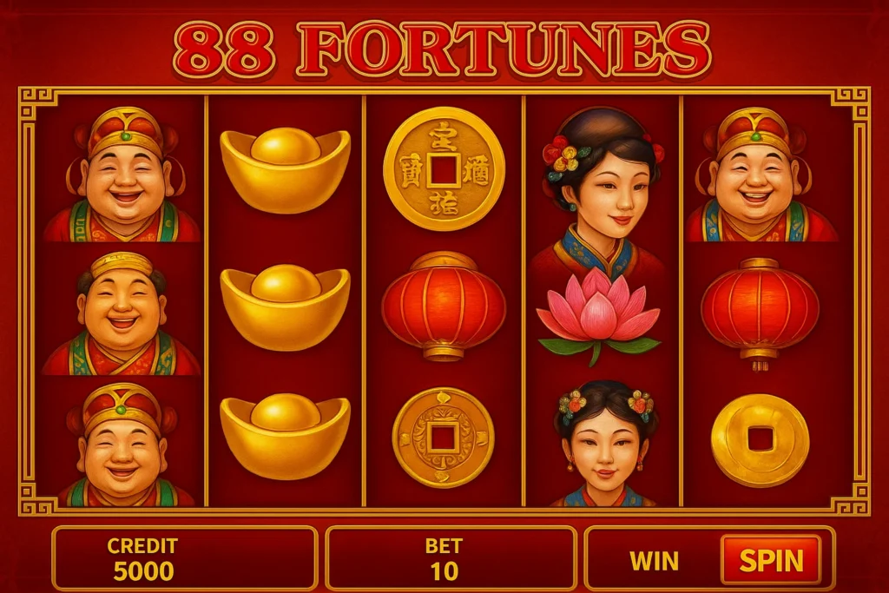Click laughing man at bottom of first reel
The image size is (889, 593).
[x=122, y=445]
